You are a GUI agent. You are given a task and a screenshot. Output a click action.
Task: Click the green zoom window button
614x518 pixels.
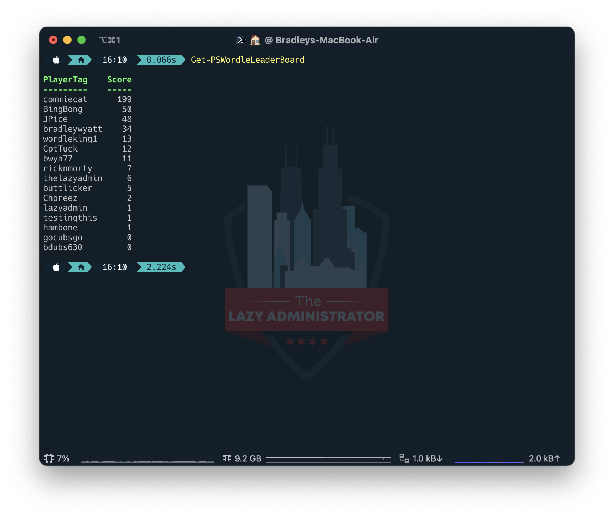point(81,40)
